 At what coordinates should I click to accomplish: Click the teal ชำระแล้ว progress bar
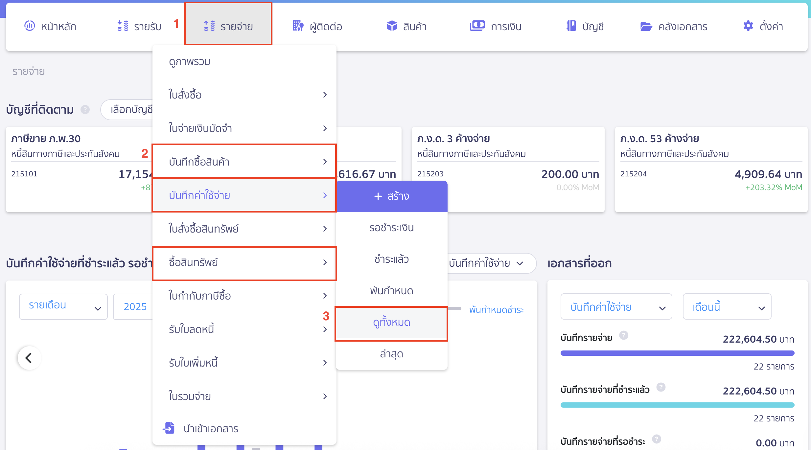[x=677, y=405]
